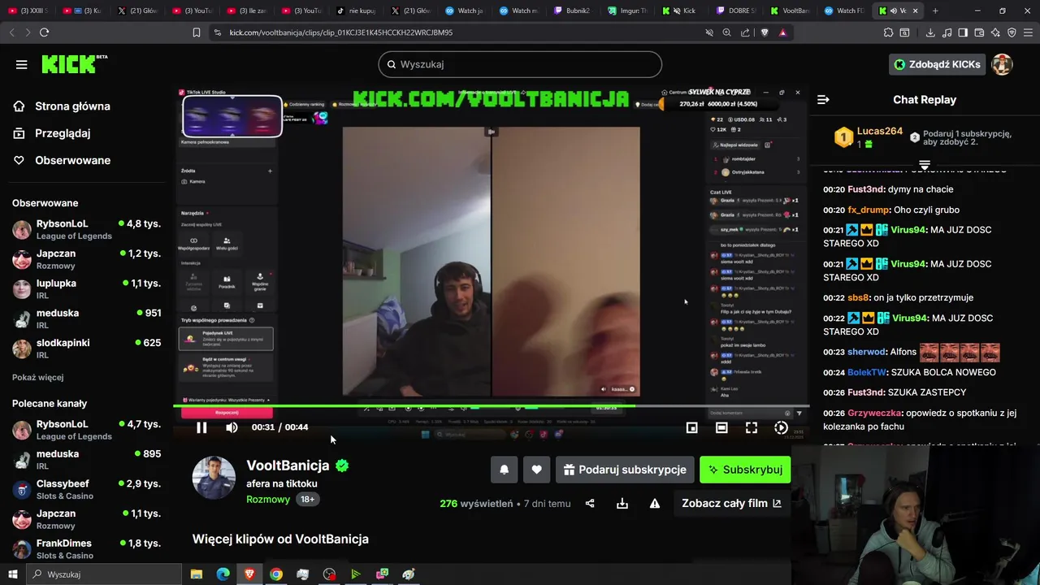
Task: Open browser downloads icon
Action: pyautogui.click(x=930, y=32)
